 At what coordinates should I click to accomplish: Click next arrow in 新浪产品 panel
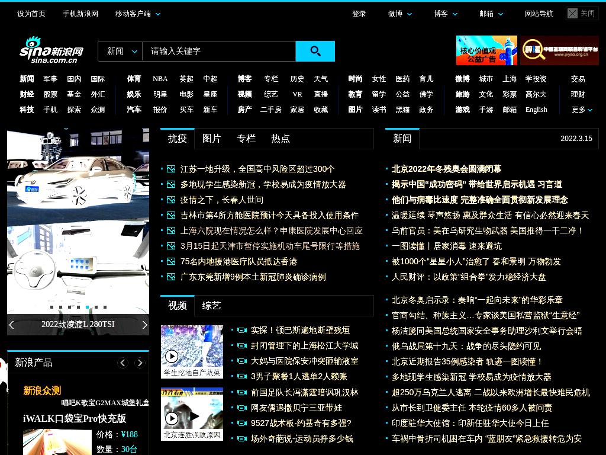tap(140, 363)
